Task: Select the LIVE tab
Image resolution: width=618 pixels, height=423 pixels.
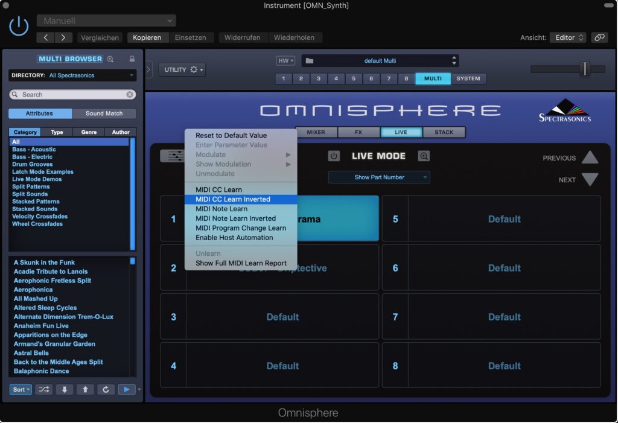Action: pos(401,132)
